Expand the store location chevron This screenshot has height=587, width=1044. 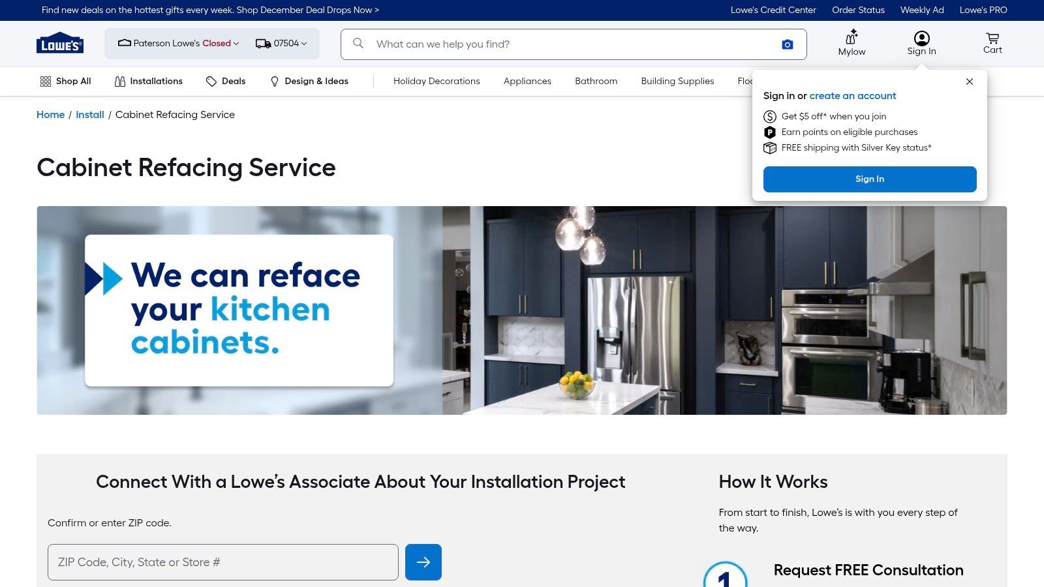click(x=236, y=44)
